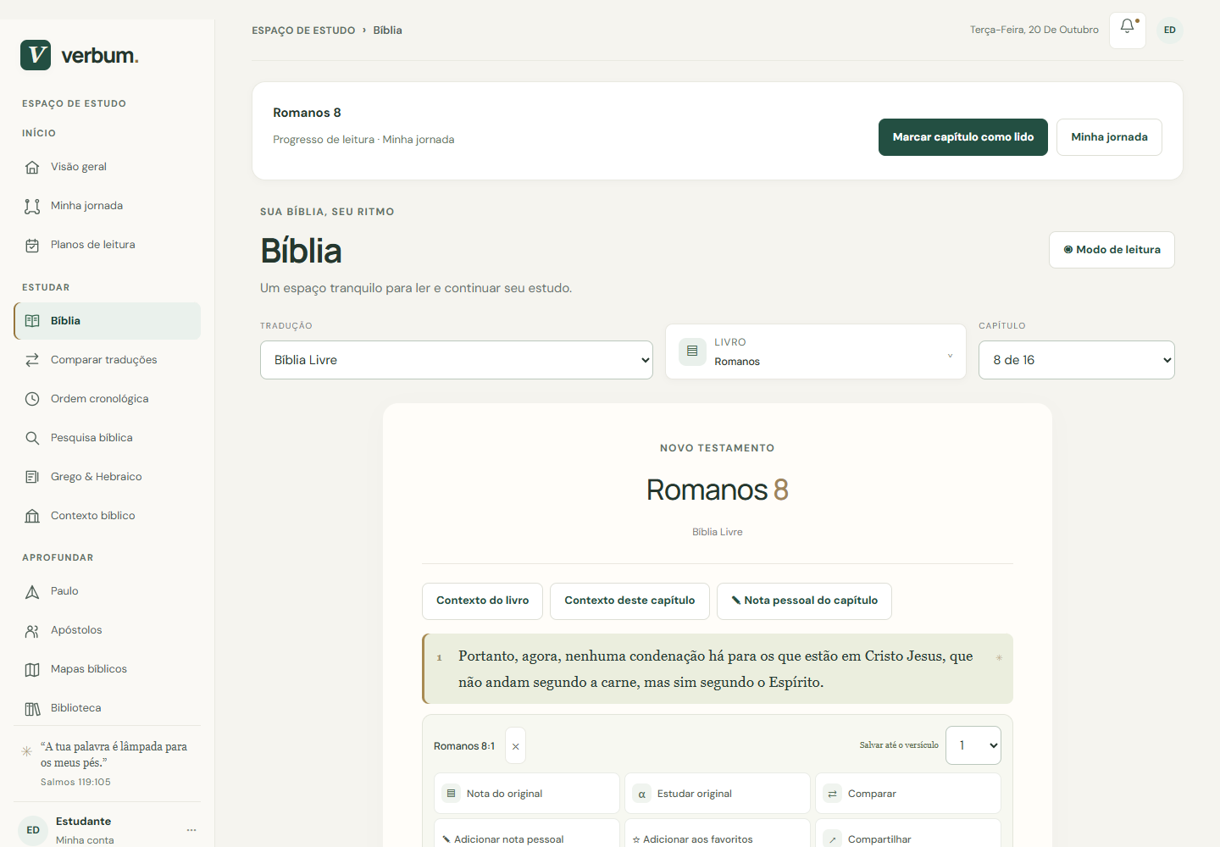
Task: Click Estudar original action
Action: 718,794
